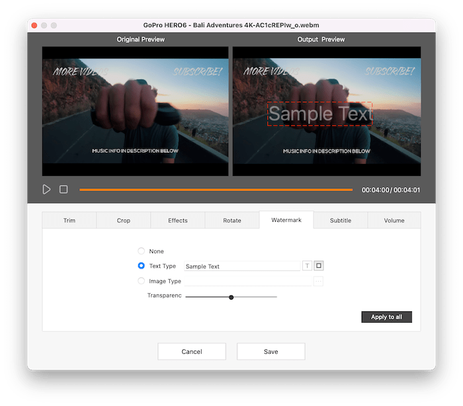Open the Crop tab
The height and width of the screenshot is (406, 463).
pyautogui.click(x=124, y=220)
